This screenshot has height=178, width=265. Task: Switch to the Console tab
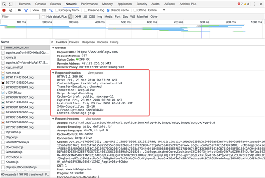[x=40, y=4]
